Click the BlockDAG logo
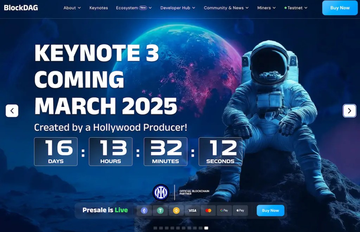 click(21, 8)
